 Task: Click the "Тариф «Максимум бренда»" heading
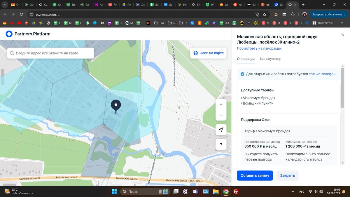point(267,131)
